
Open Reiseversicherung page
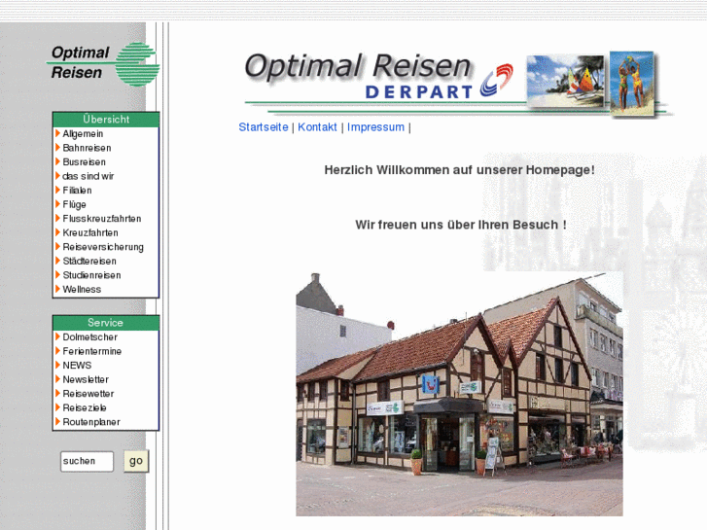tap(103, 247)
